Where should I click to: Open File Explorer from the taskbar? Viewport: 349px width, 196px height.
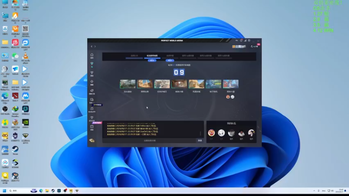[47, 191]
